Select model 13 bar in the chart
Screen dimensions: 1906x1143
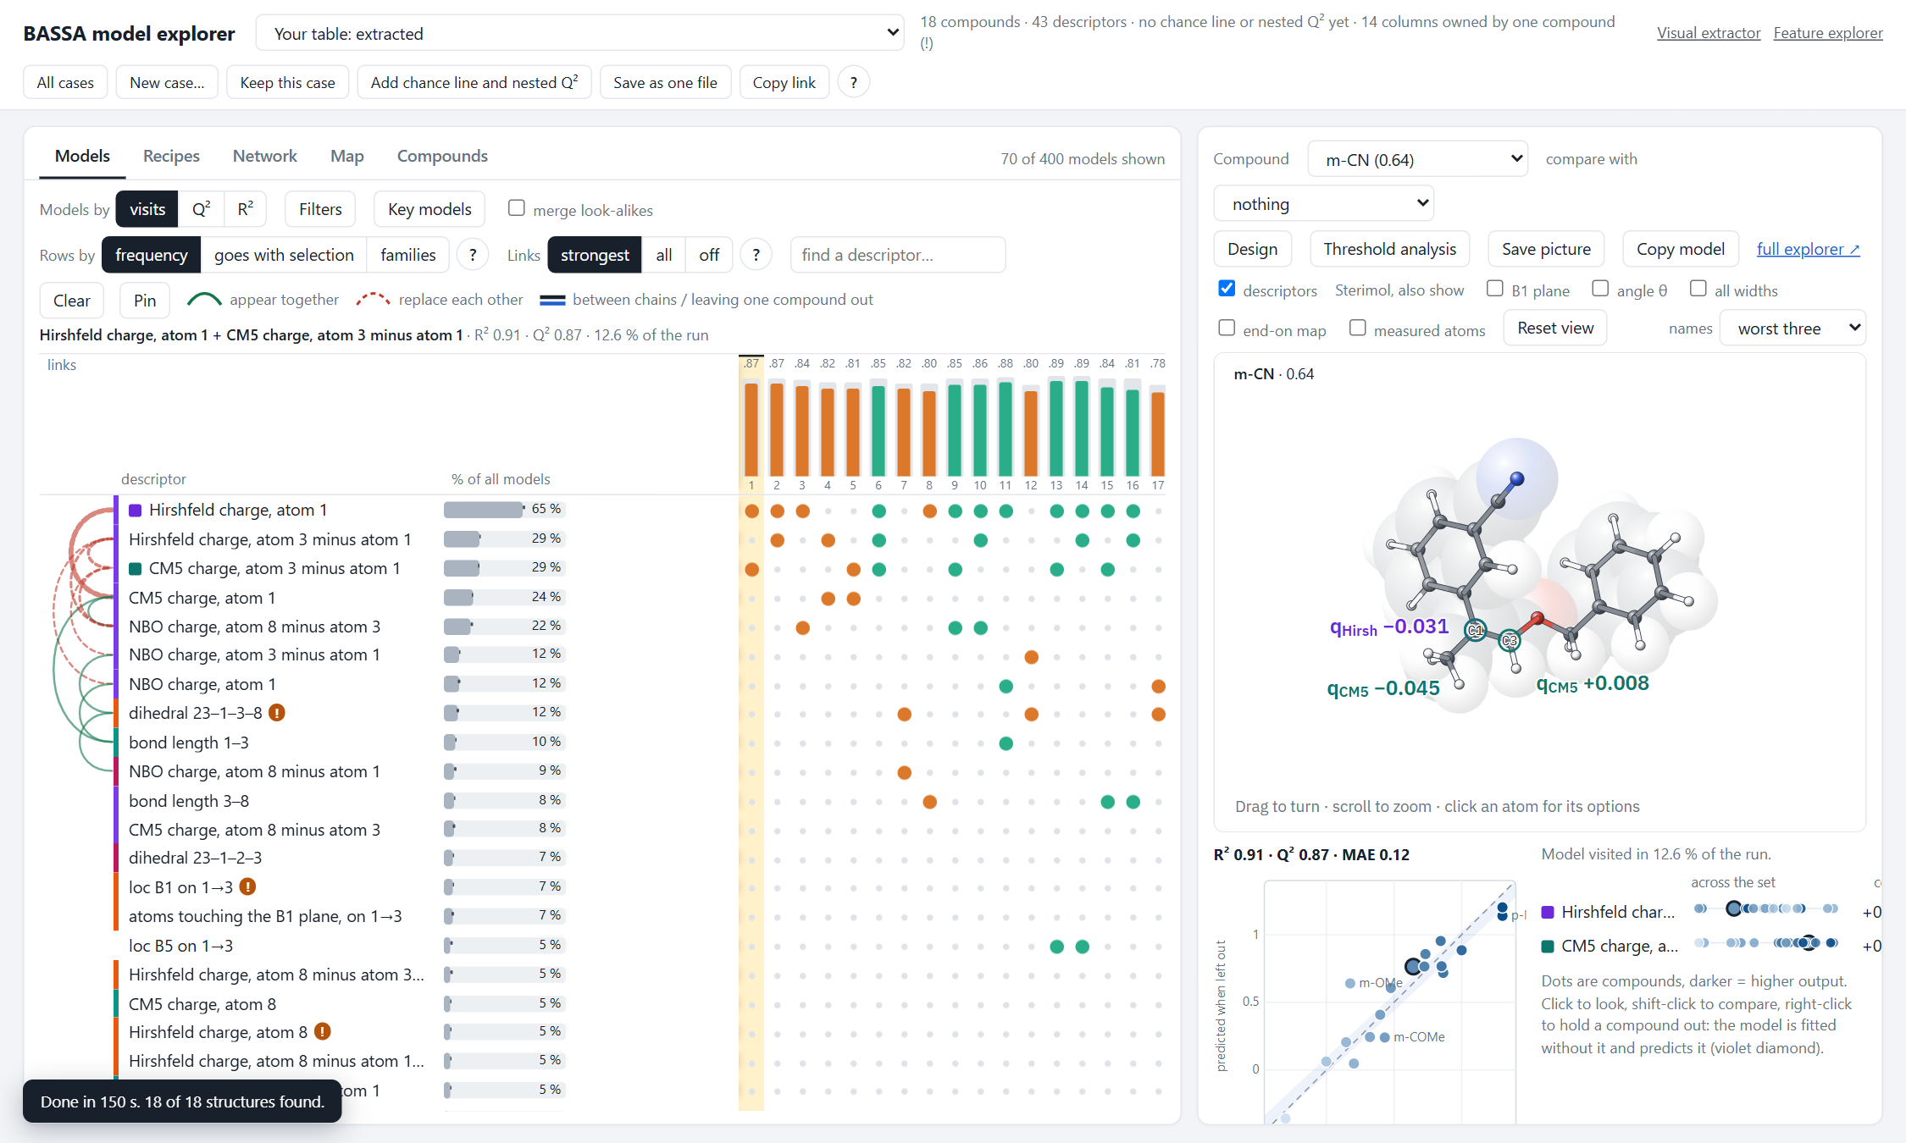(1056, 428)
